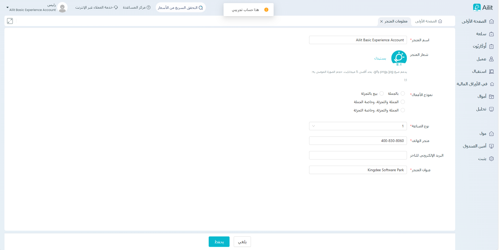Select the بيع بالتجزئة retail radio button

point(382,93)
